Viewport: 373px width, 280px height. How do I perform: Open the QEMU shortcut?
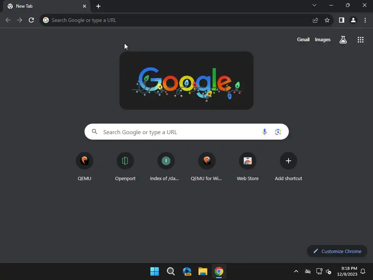(x=85, y=167)
